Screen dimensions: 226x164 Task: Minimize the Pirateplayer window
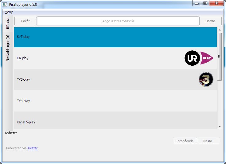197,3
